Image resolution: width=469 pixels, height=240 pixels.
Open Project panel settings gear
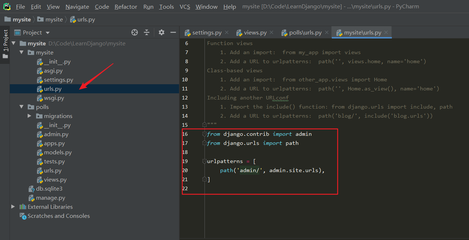(162, 32)
